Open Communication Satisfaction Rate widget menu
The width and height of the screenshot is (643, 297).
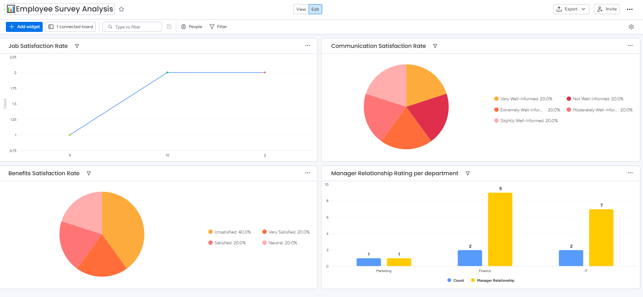[630, 45]
